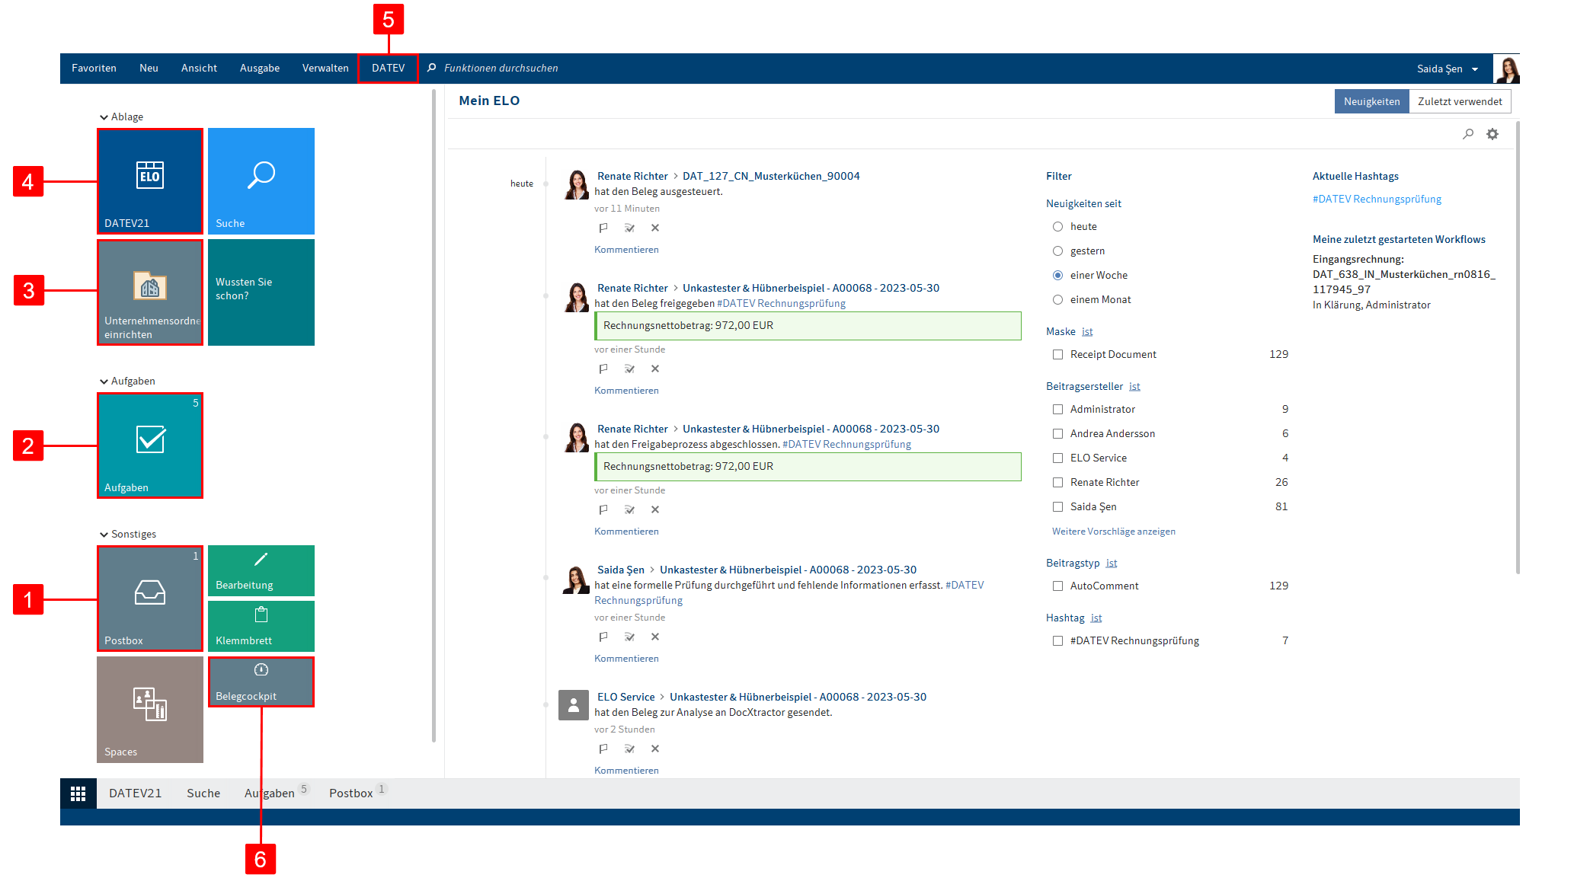The height and width of the screenshot is (878, 1574).
Task: Flag the 'Freigabeprozess abgeschlossen' post
Action: (603, 509)
